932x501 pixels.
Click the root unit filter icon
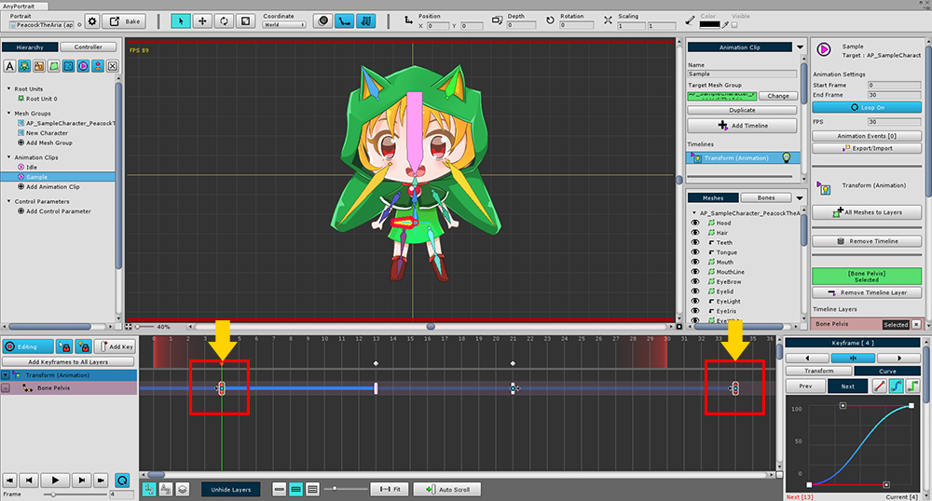click(x=24, y=66)
